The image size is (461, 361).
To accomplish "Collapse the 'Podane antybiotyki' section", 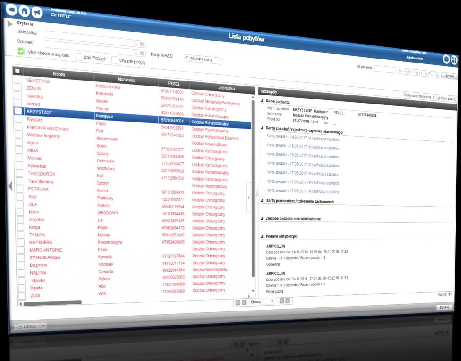I will pos(262,236).
